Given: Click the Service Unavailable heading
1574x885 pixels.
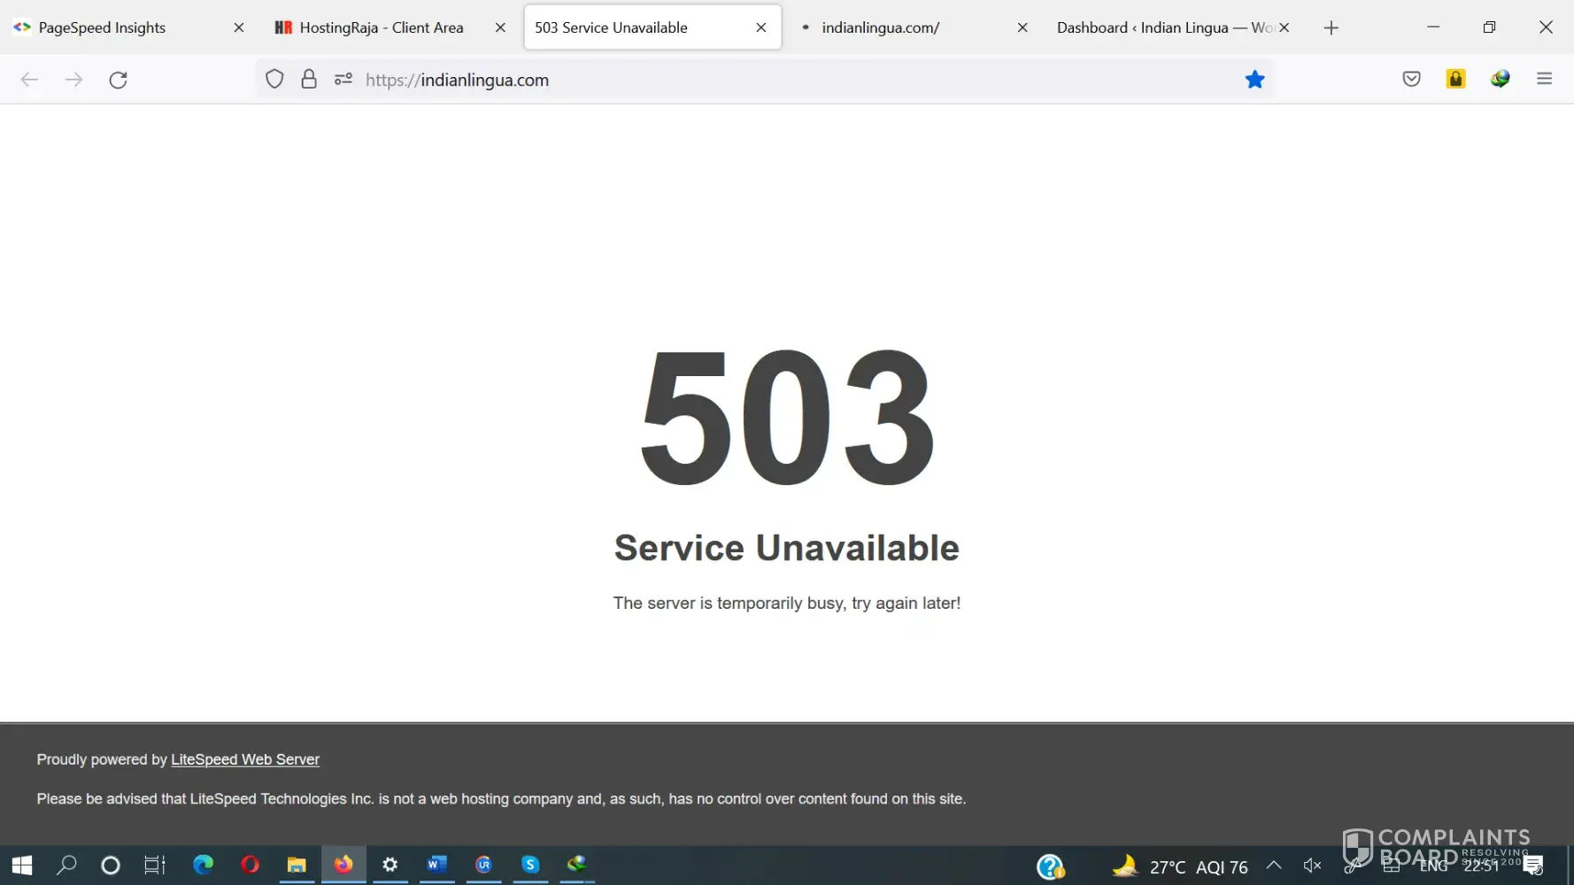Looking at the screenshot, I should click(x=787, y=548).
